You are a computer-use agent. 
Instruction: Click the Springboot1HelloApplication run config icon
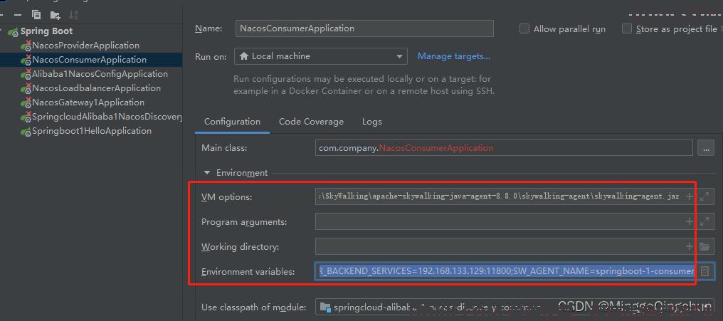coord(26,132)
